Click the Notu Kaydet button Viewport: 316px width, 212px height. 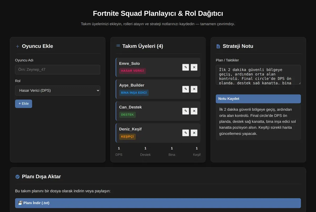pyautogui.click(x=258, y=99)
